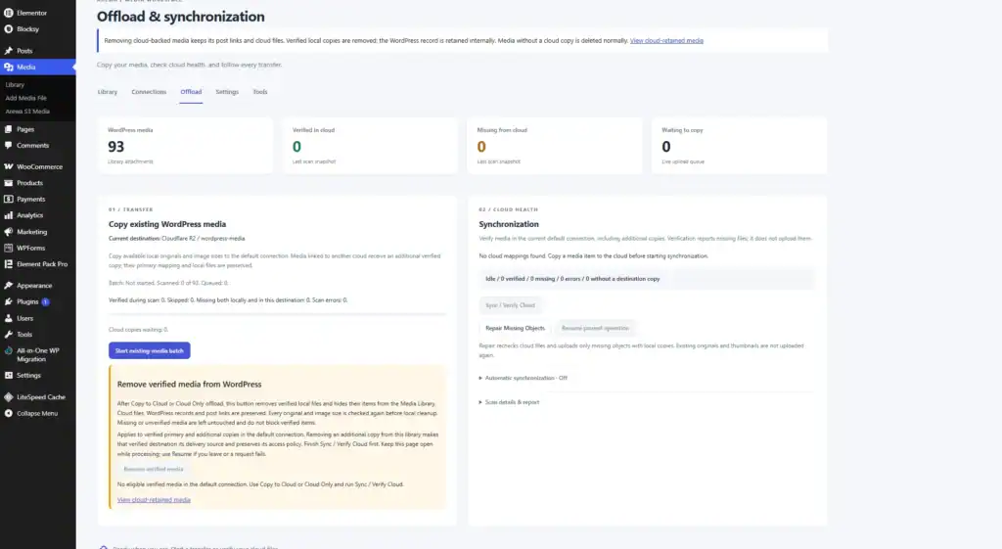Click the Idle / 0 verified status line
The width and height of the screenshot is (1002, 549).
[x=647, y=279]
